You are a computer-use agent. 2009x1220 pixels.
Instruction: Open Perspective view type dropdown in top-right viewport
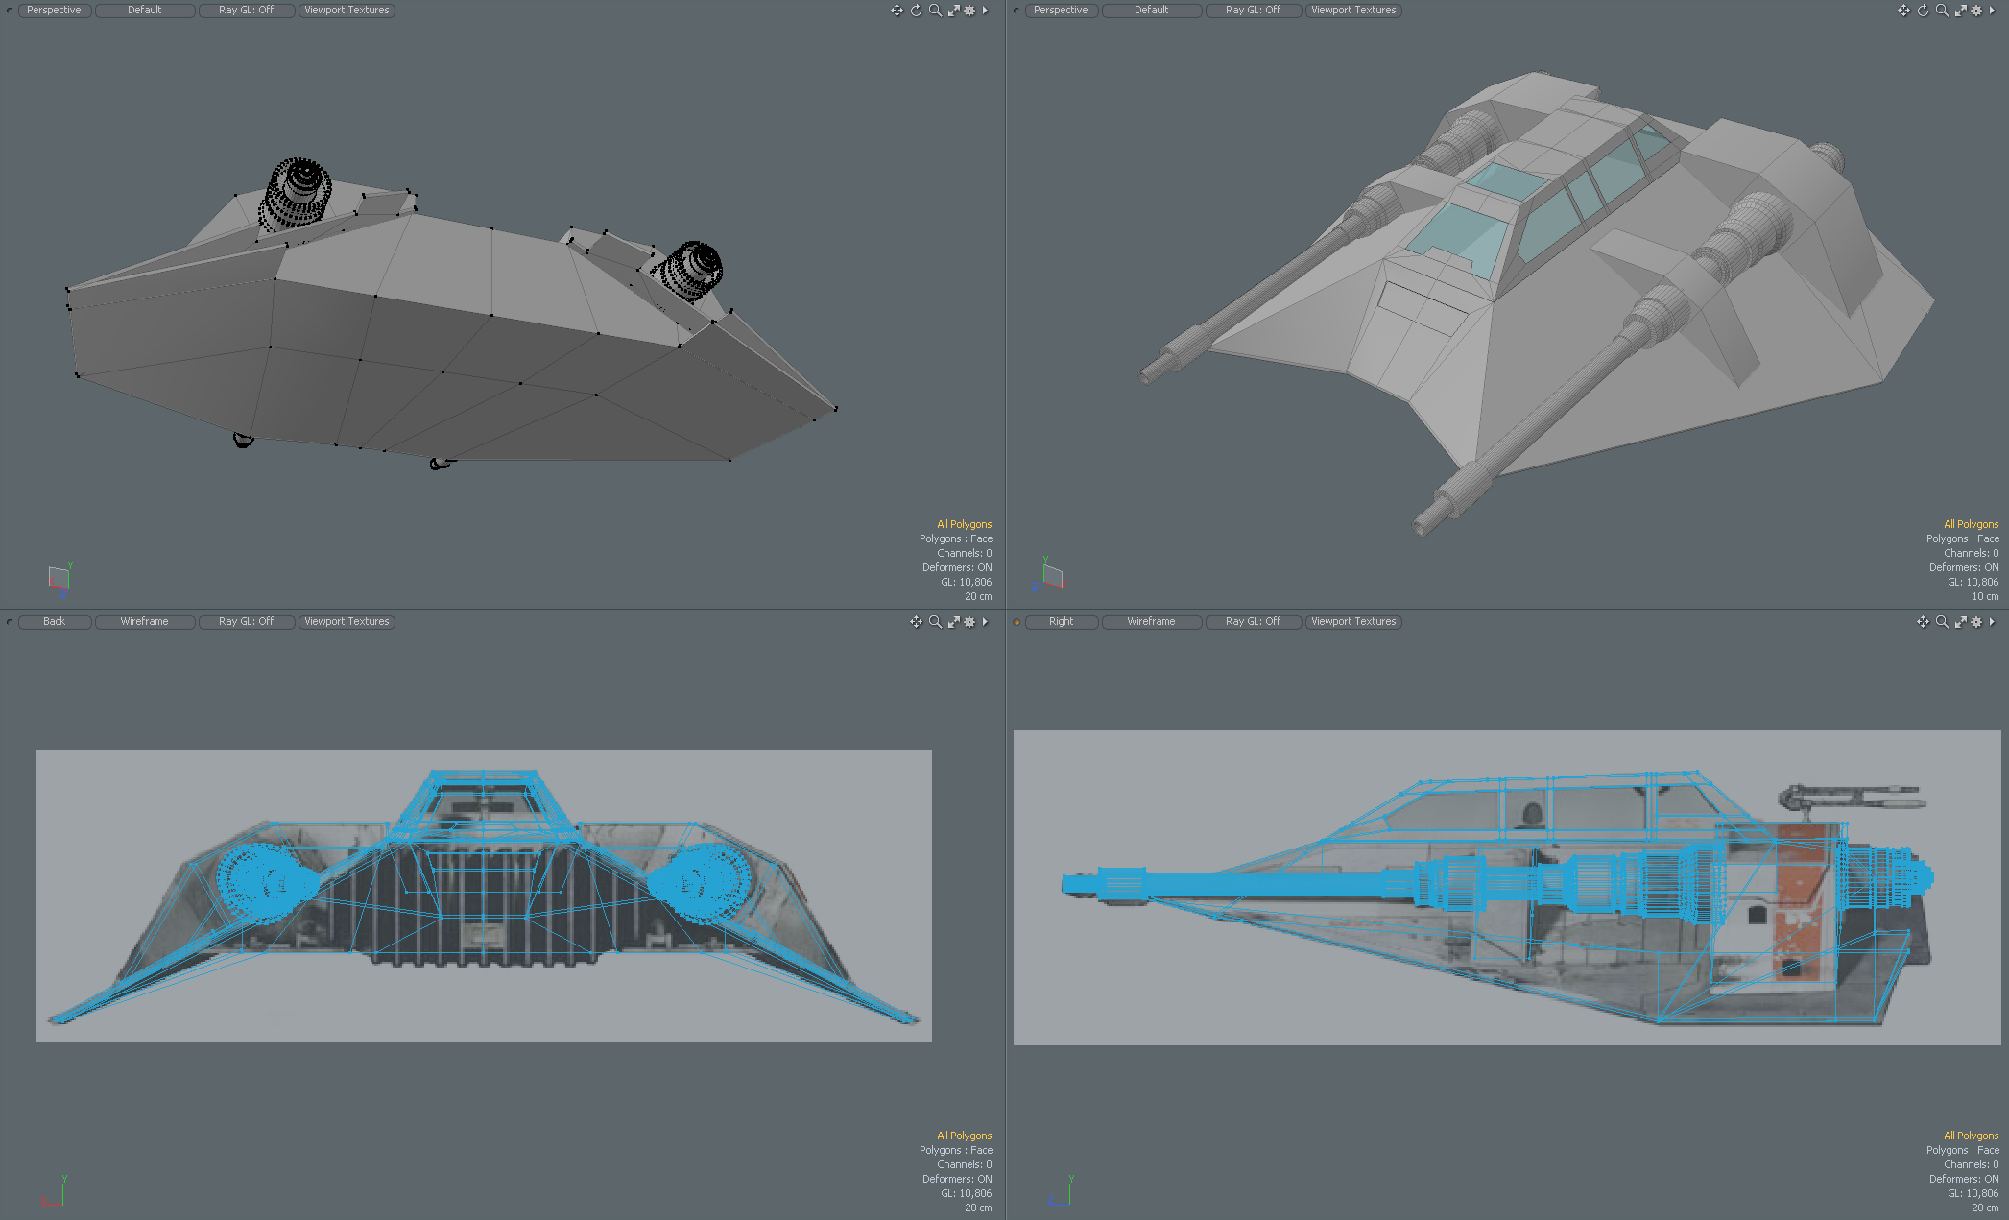pyautogui.click(x=1061, y=11)
